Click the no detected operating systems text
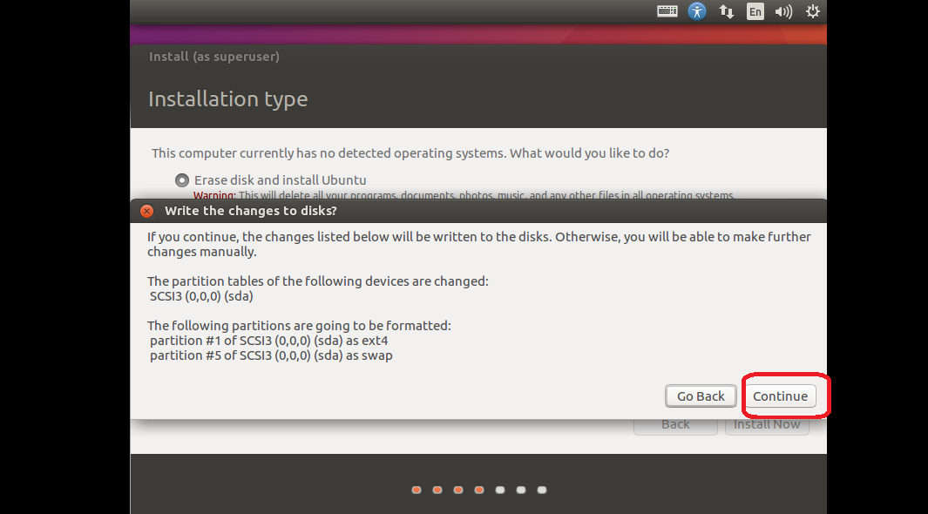 point(410,153)
